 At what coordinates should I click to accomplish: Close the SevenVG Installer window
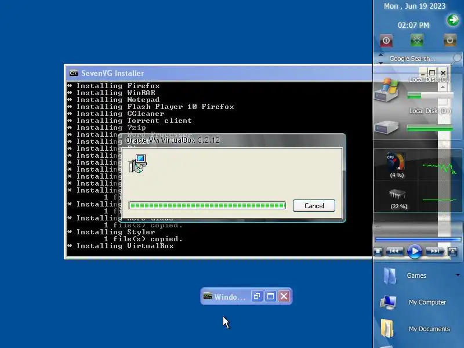[443, 73]
